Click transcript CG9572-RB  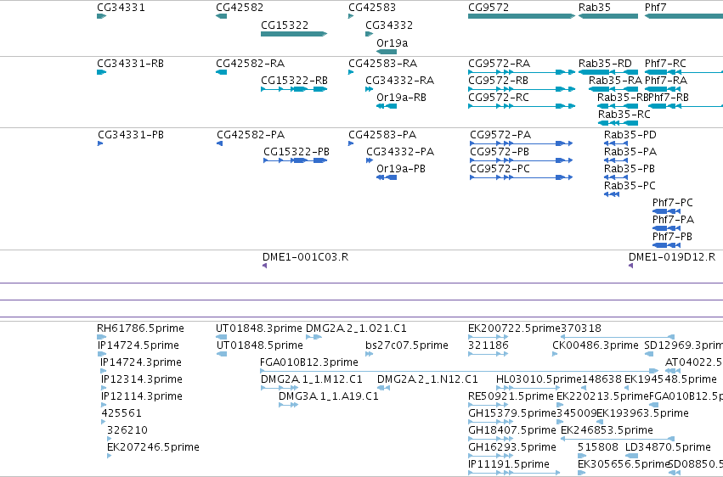[x=498, y=80]
